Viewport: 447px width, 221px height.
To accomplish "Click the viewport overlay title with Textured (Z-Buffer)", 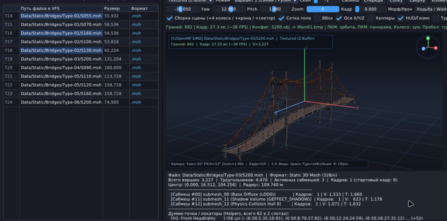I will click(x=243, y=38).
